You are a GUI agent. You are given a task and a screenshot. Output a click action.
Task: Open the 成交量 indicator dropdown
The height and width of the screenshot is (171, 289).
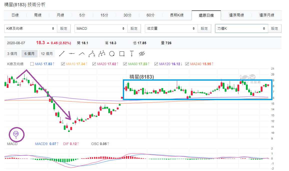click(x=171, y=28)
